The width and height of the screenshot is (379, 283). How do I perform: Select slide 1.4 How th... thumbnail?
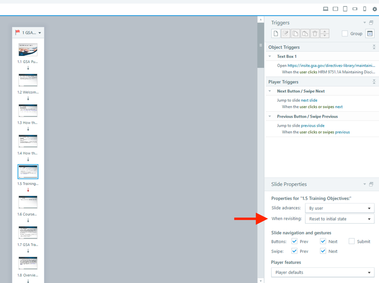(28, 141)
